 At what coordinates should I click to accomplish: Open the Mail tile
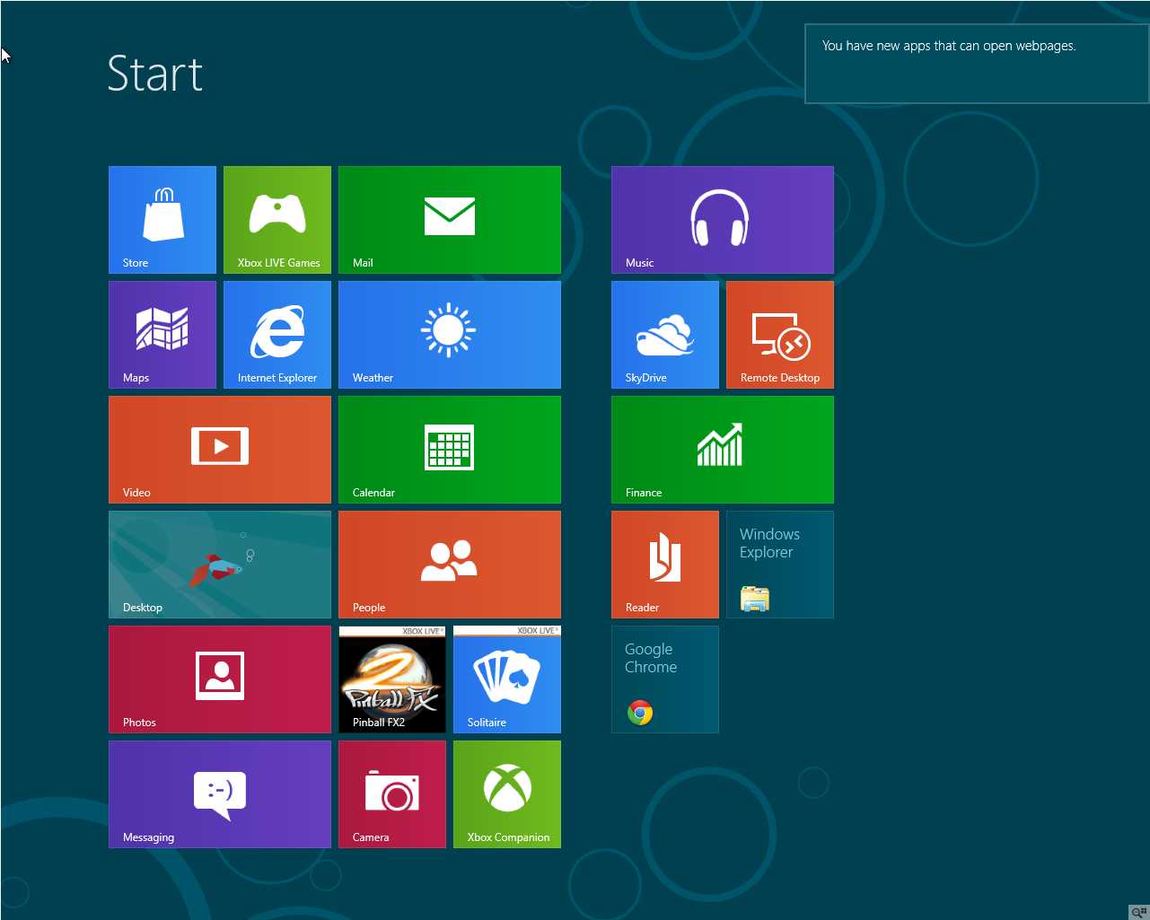[x=450, y=220]
